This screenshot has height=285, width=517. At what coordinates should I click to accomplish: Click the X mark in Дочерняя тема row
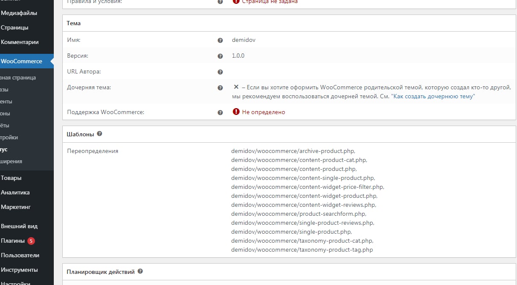click(x=236, y=87)
